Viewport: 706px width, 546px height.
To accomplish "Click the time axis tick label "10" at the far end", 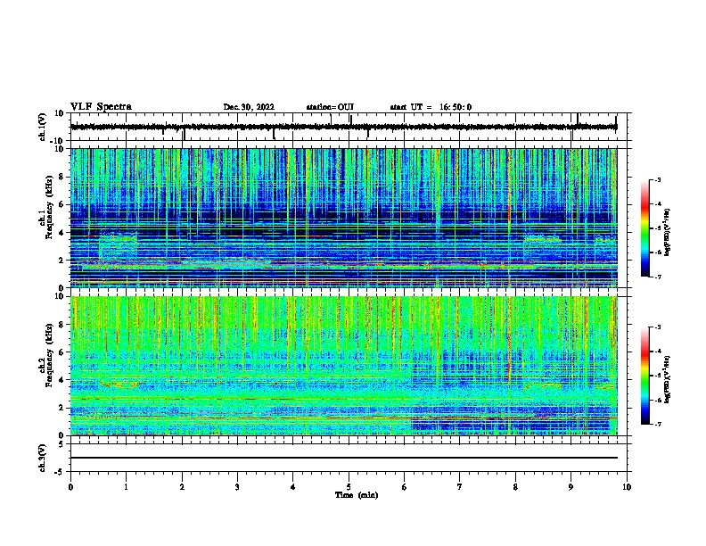I will 627,487.
